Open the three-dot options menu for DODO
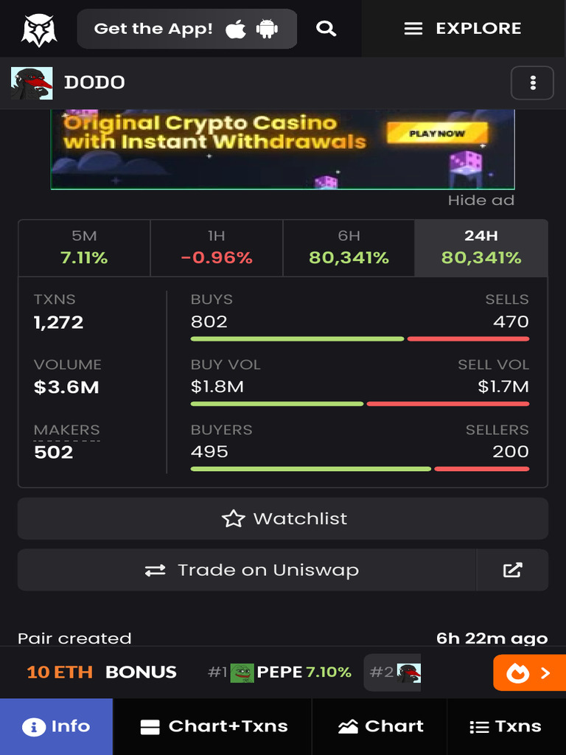 532,83
